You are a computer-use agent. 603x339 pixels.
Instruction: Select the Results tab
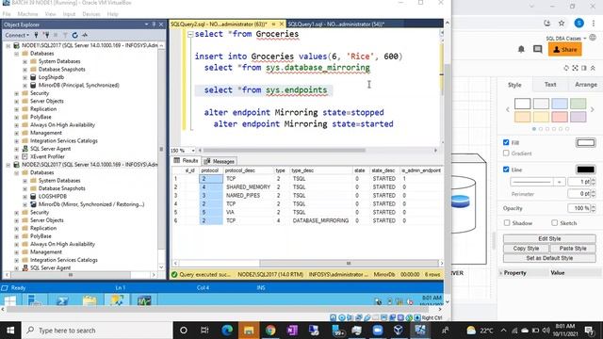click(x=187, y=161)
